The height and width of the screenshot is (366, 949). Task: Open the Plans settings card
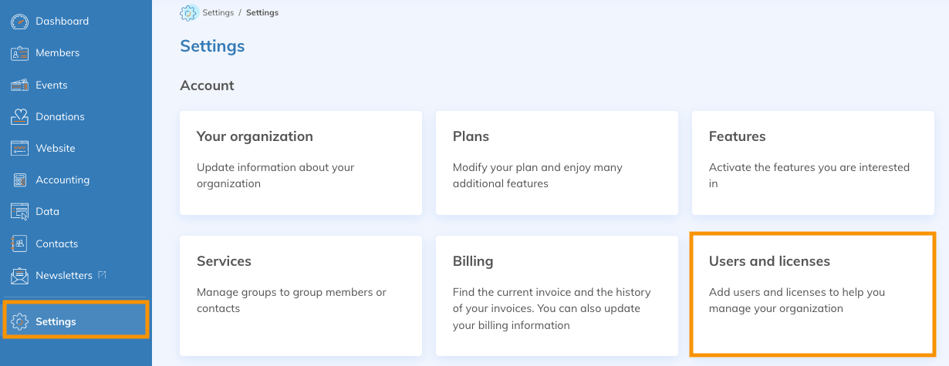coord(557,163)
